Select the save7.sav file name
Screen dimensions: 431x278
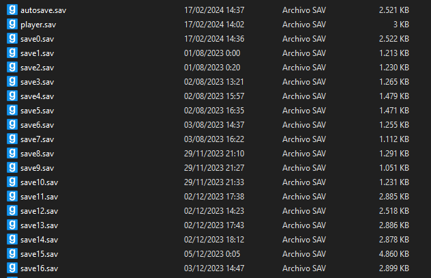pyautogui.click(x=37, y=139)
